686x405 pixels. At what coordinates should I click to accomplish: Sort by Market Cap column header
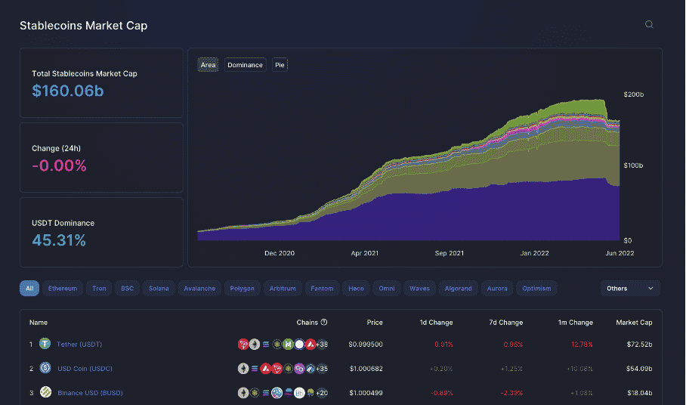click(634, 323)
